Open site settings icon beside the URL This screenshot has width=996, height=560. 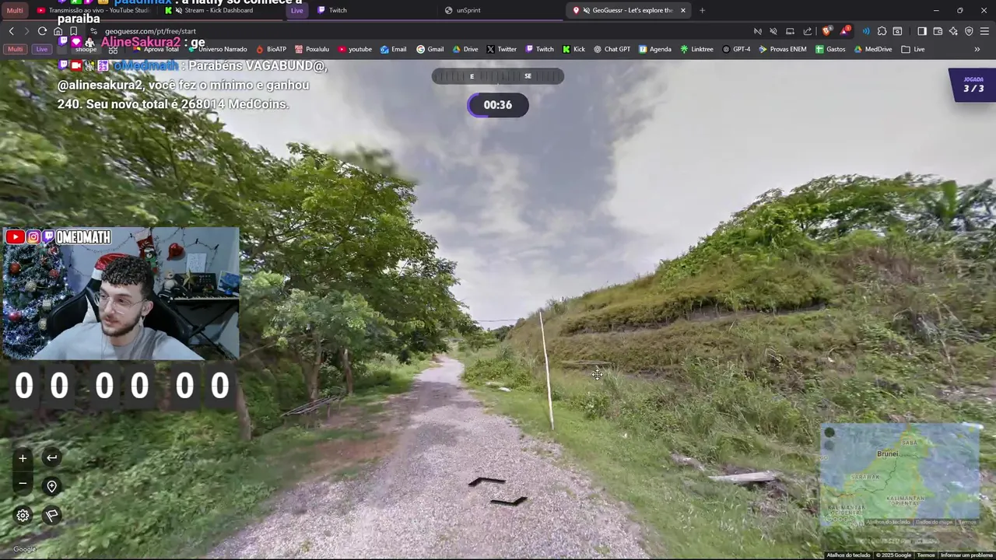tap(93, 31)
